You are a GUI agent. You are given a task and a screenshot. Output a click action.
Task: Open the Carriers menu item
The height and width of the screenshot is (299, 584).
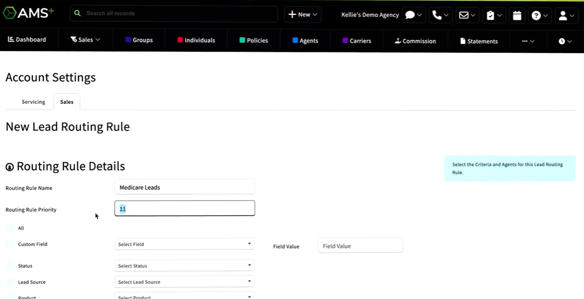357,41
